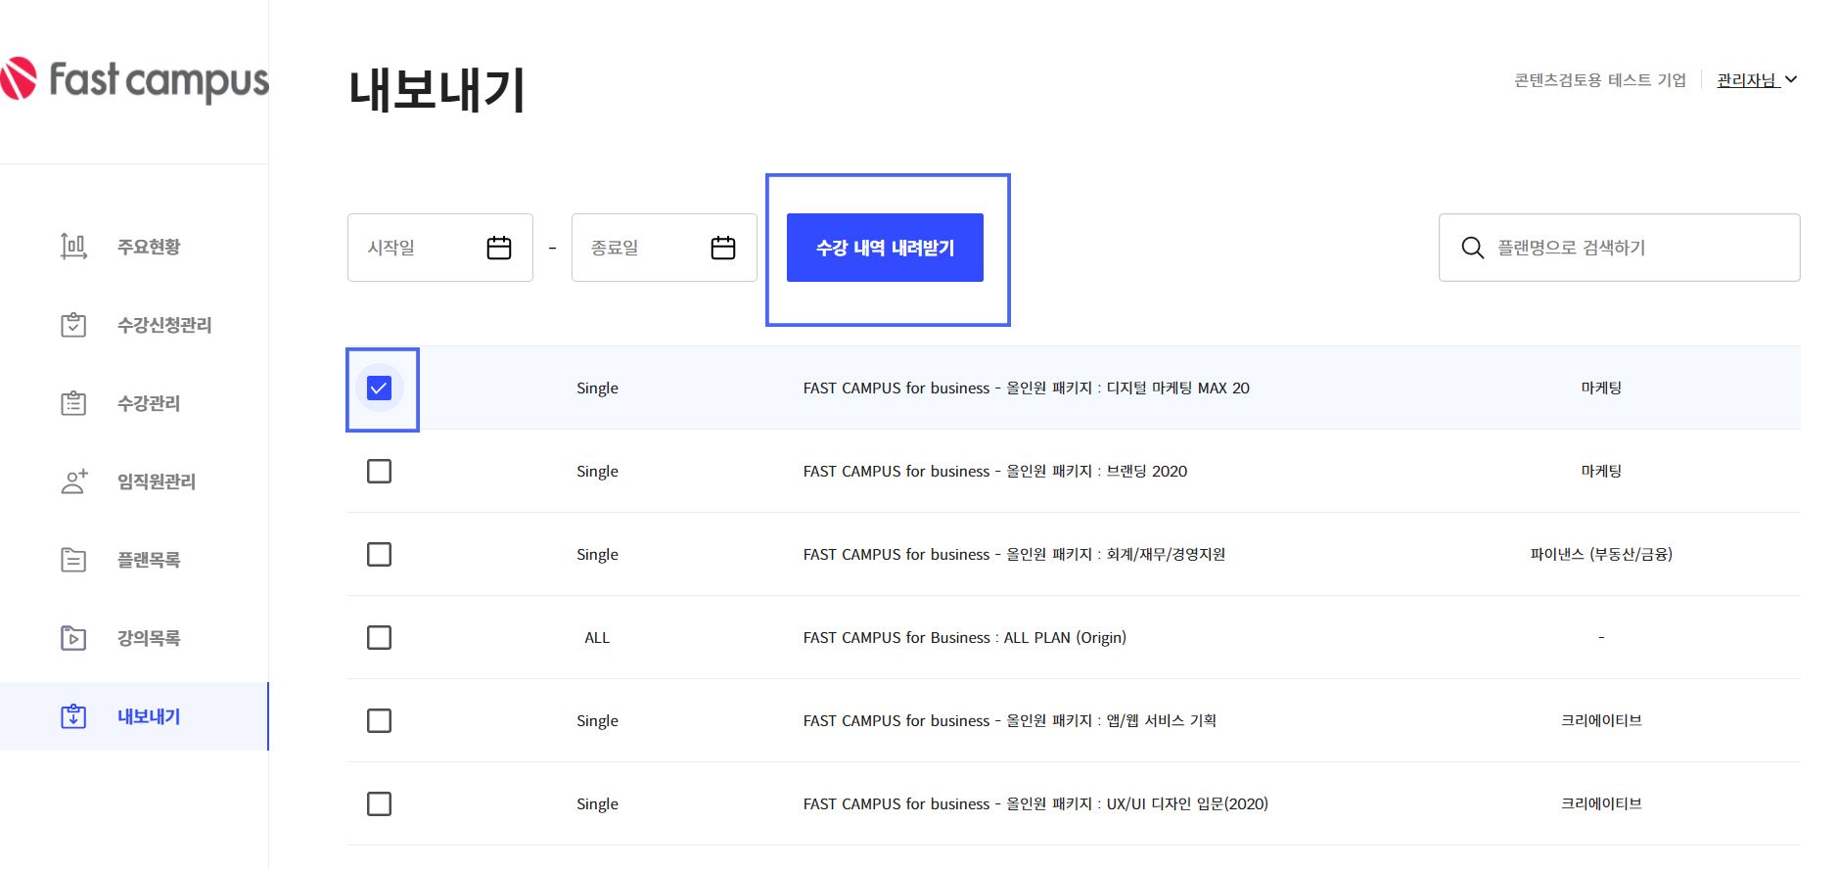Click the 디지털 마케팅 MAX 20 plan name
The image size is (1838, 869).
coord(1027,389)
